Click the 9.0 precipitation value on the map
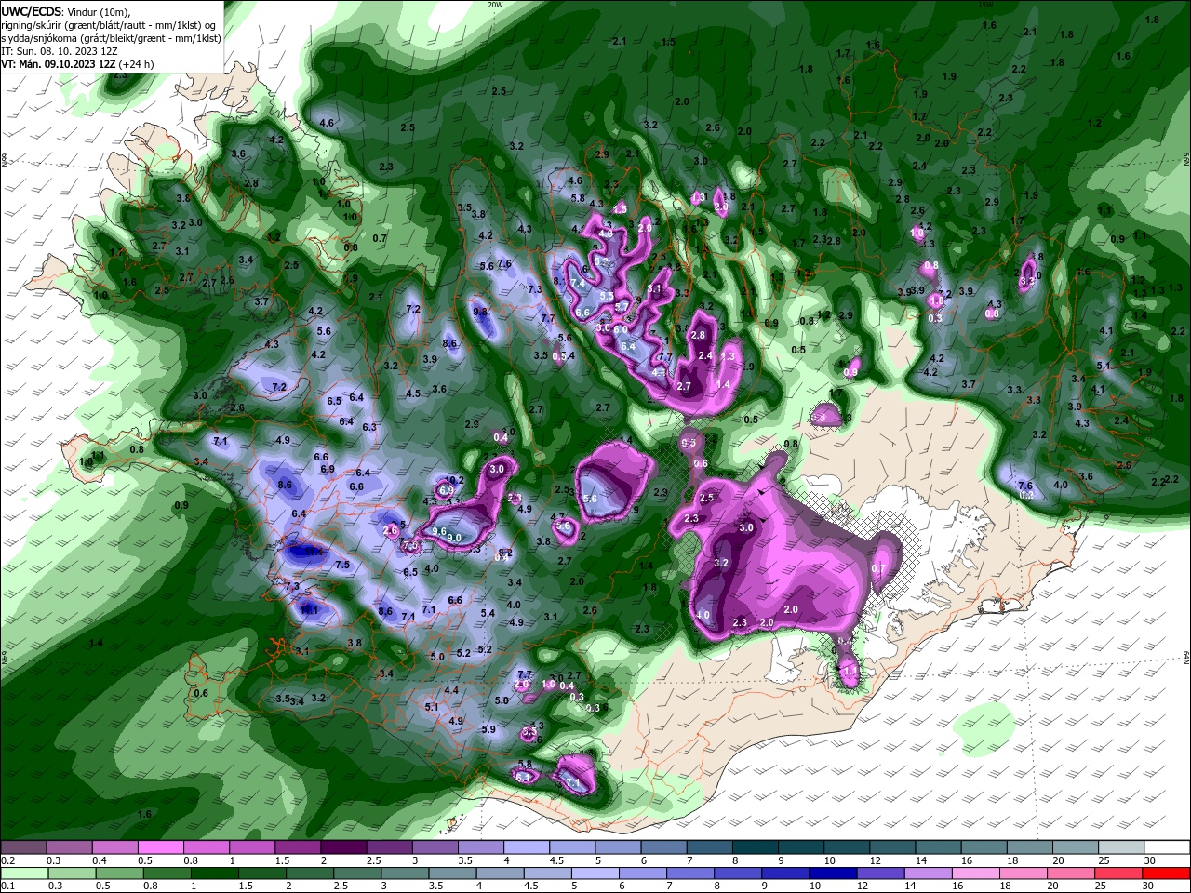1191x893 pixels. point(455,538)
